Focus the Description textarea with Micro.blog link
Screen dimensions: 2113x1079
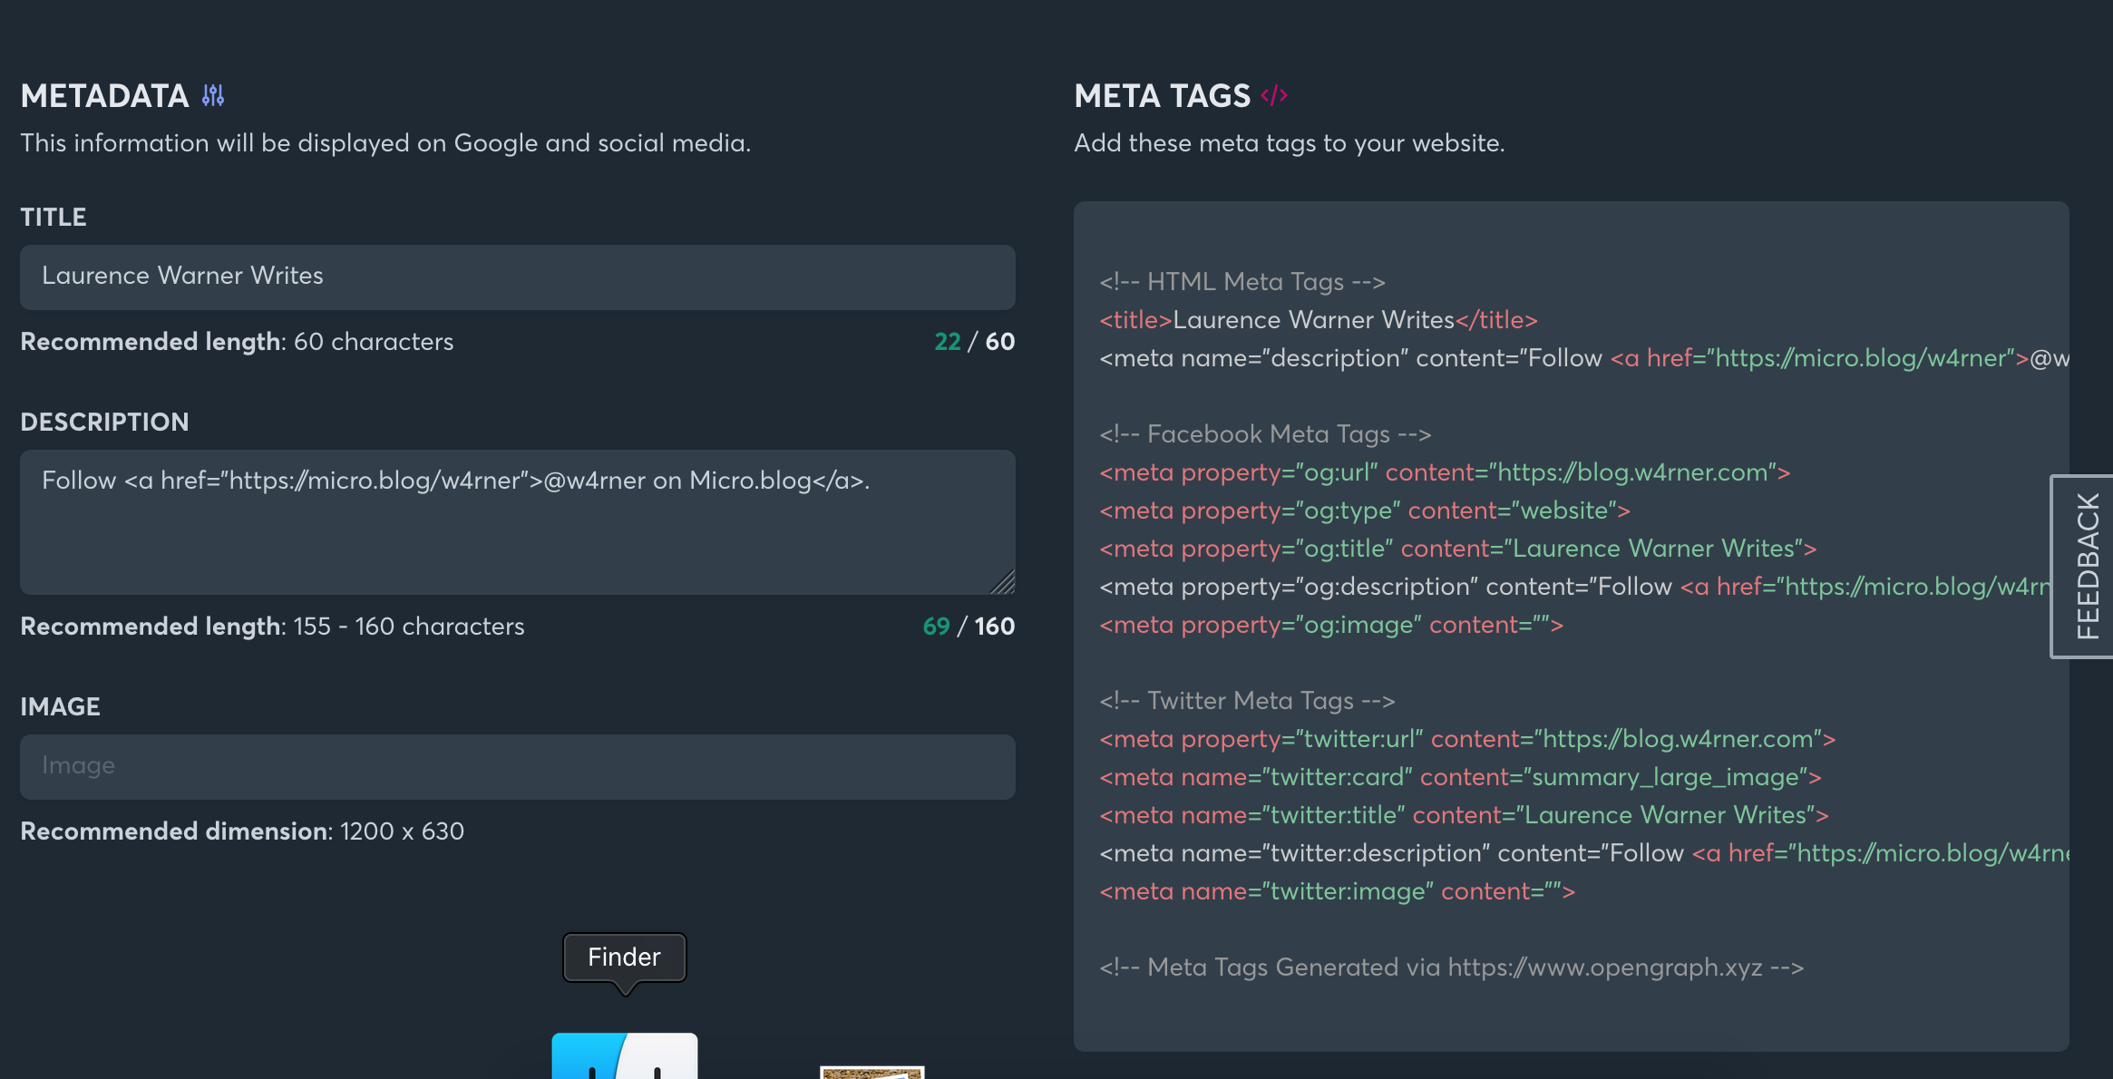click(517, 521)
